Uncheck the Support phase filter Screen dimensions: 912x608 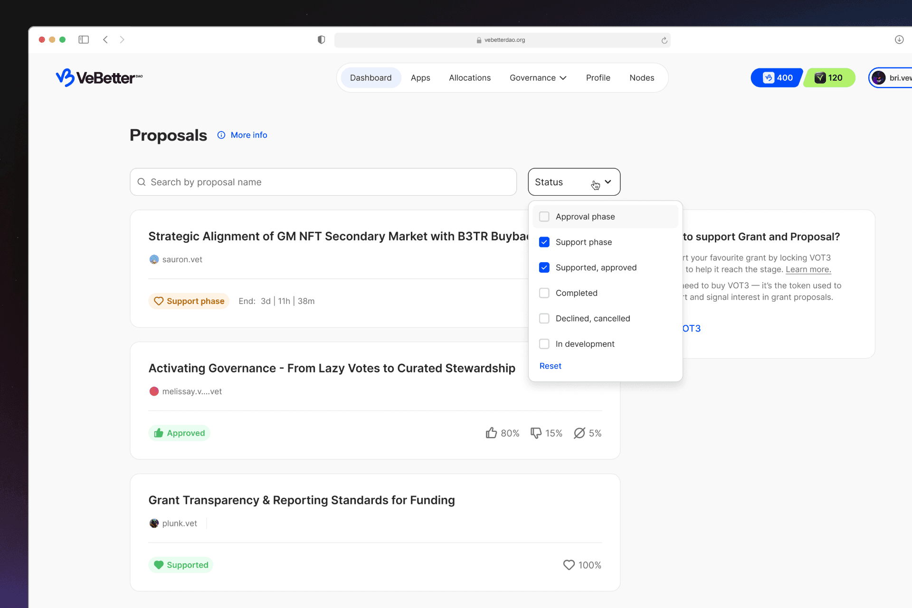pos(544,242)
